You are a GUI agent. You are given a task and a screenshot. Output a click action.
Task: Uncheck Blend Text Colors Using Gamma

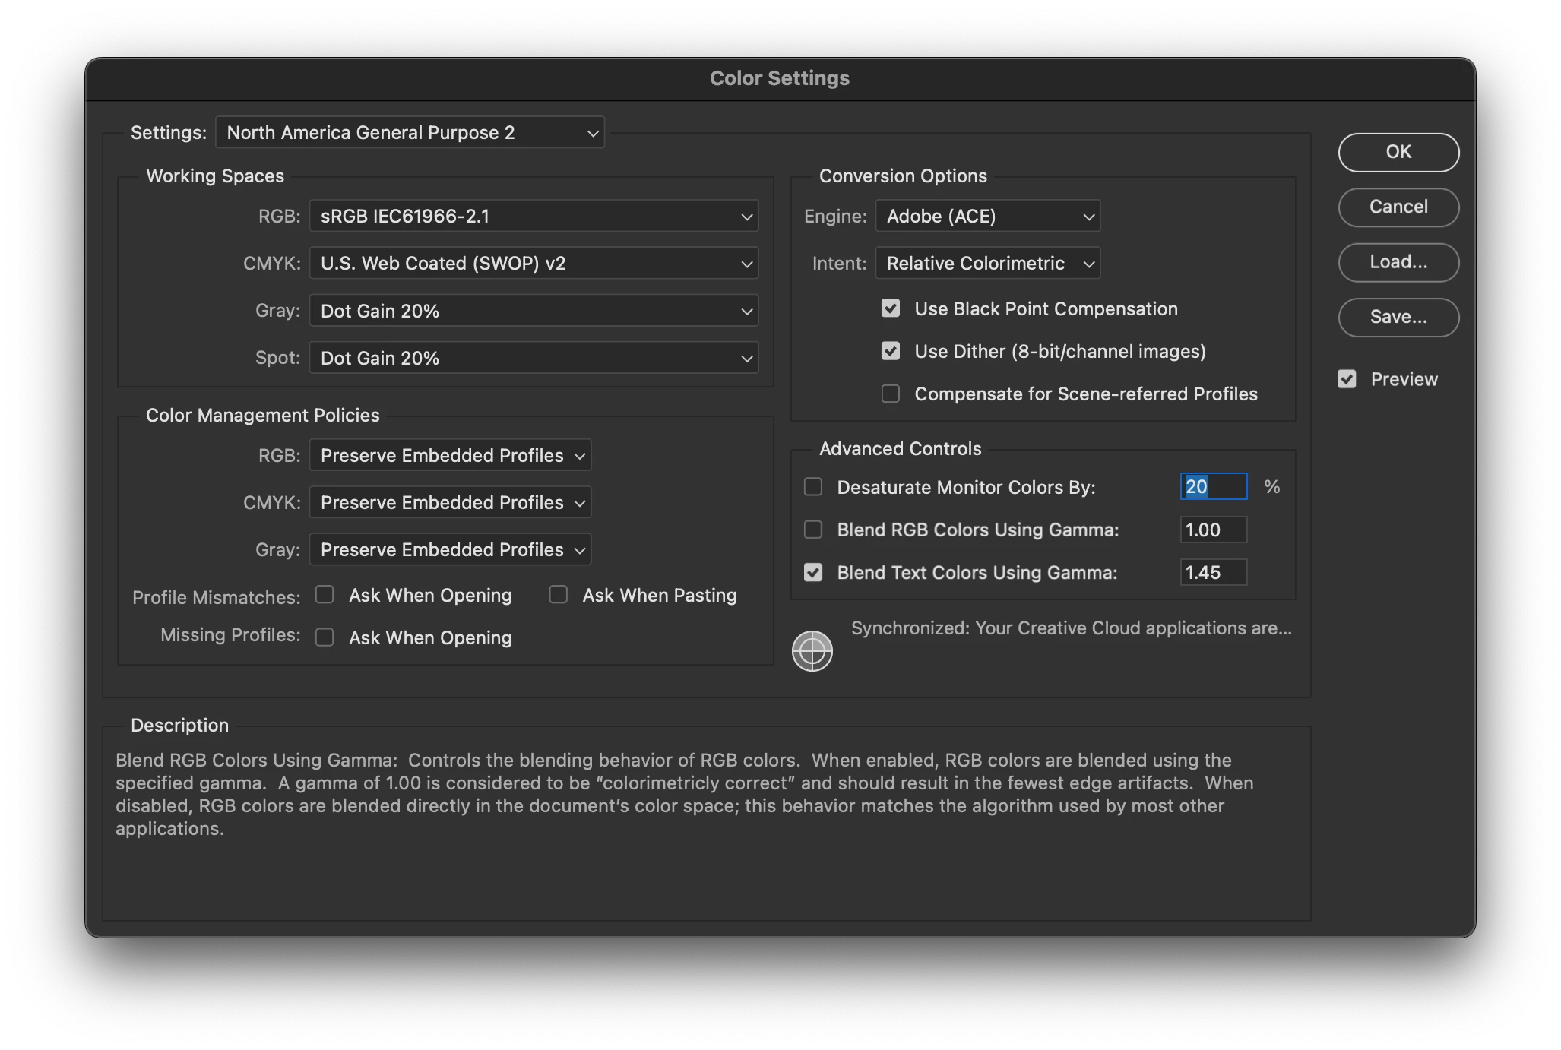(x=813, y=572)
